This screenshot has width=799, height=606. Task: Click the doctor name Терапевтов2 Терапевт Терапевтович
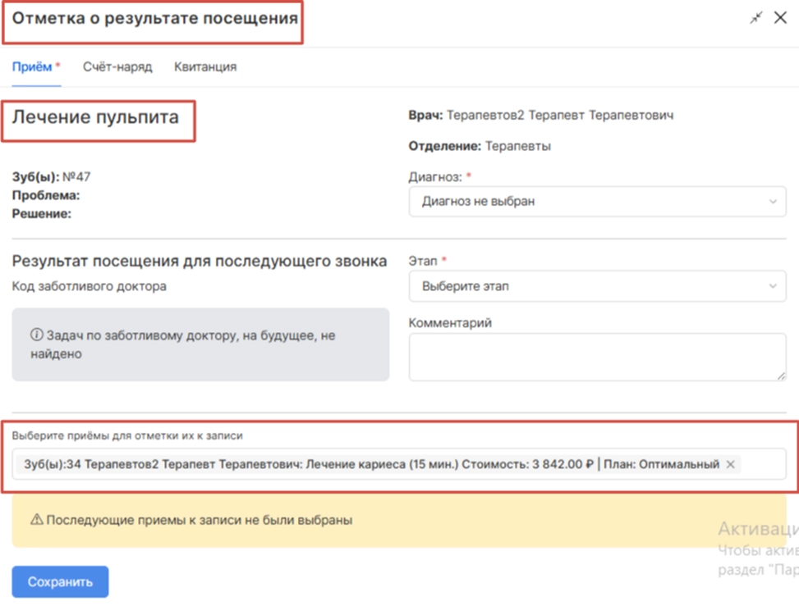pyautogui.click(x=559, y=116)
